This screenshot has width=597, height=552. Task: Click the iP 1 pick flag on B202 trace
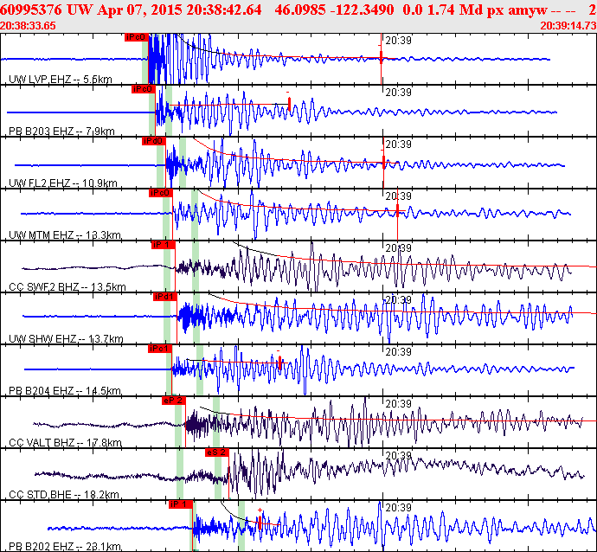(x=181, y=504)
